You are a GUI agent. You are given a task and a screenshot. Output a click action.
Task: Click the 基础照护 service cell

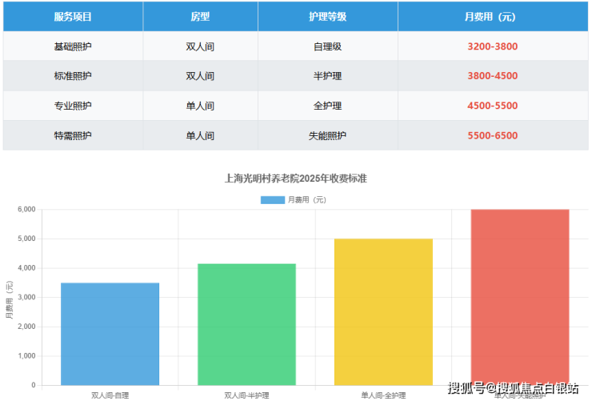click(x=73, y=46)
